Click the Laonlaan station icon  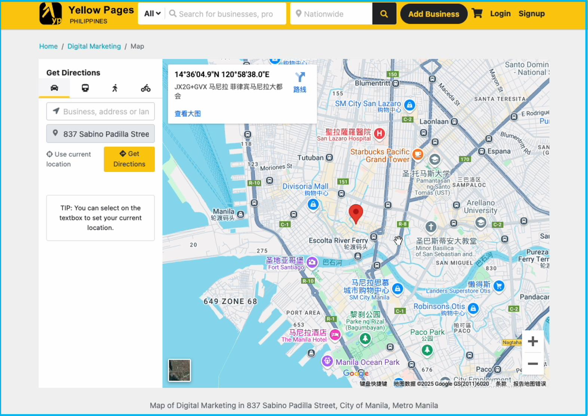tap(454, 122)
